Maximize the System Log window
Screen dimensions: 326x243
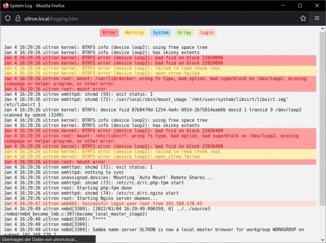(x=300, y=6)
